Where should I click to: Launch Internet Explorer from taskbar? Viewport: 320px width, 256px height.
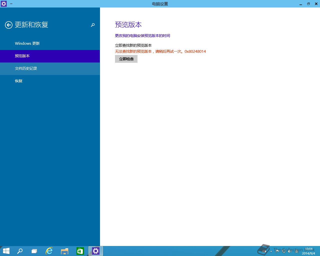[x=49, y=251]
